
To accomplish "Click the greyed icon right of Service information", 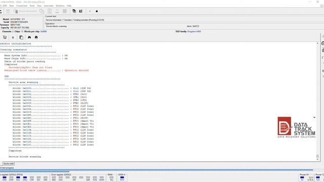I will tap(42, 11).
